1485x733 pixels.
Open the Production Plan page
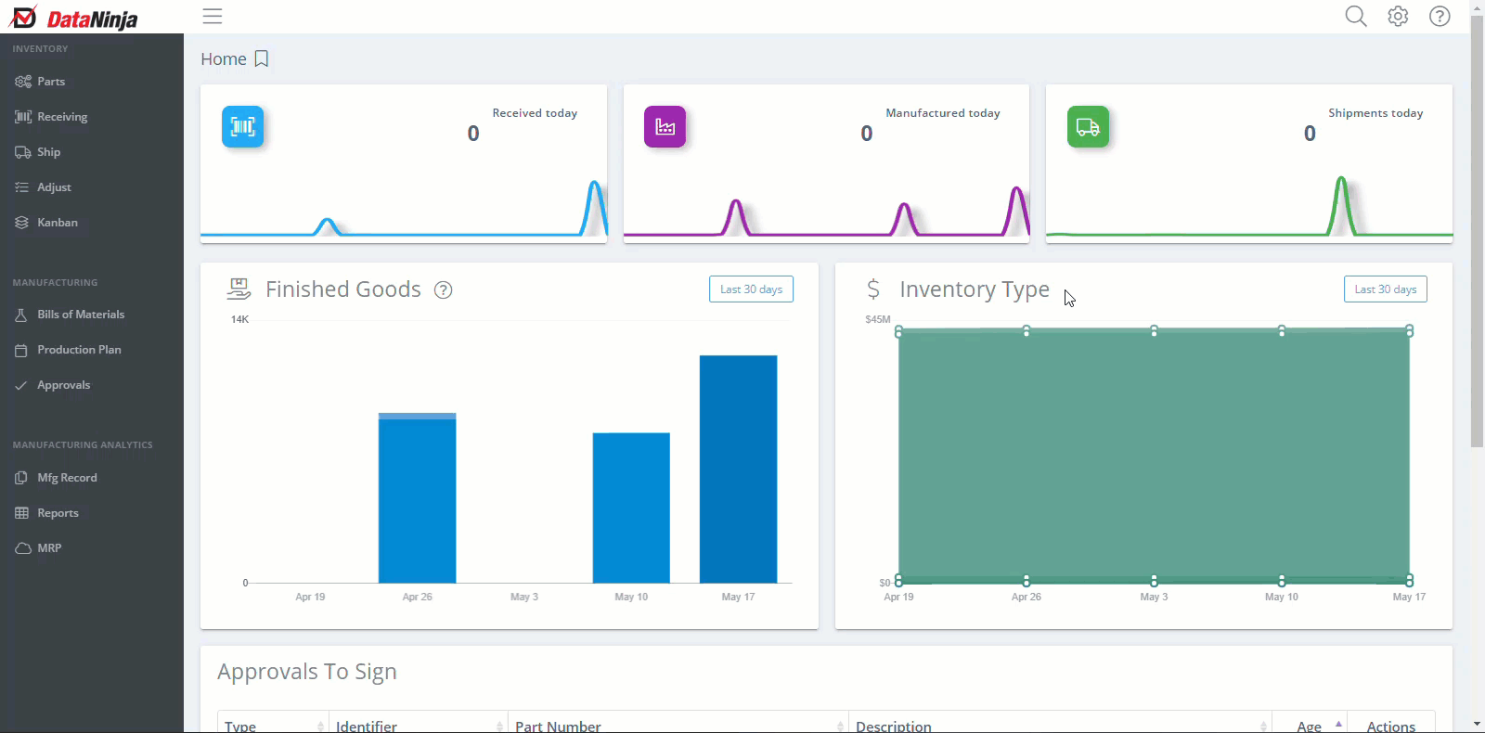[x=79, y=350]
